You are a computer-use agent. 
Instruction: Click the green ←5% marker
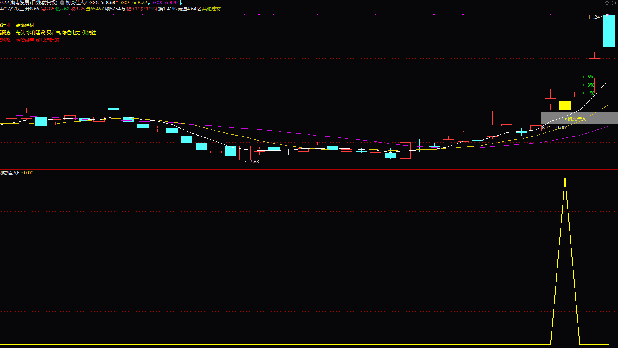(x=589, y=77)
